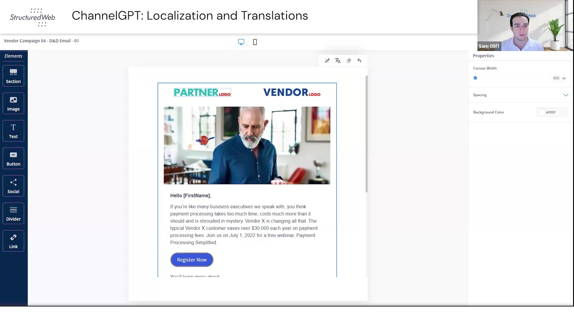Click the undo arrow icon

coord(359,61)
